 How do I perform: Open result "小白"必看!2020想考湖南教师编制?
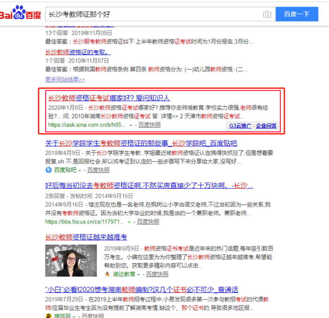point(141,290)
